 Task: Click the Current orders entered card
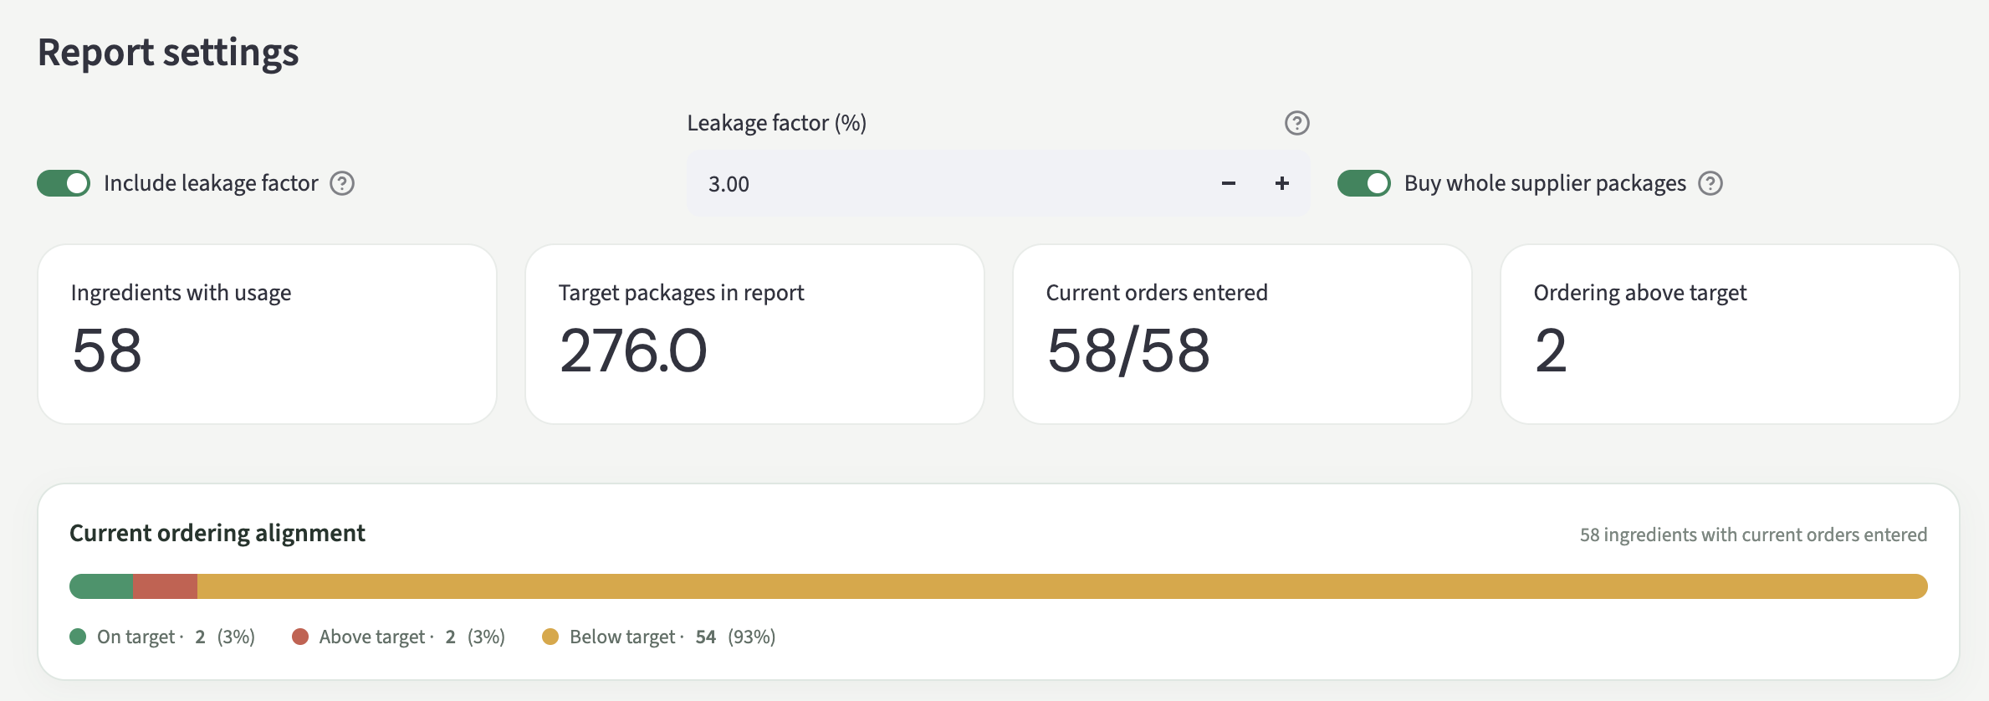pos(1242,335)
